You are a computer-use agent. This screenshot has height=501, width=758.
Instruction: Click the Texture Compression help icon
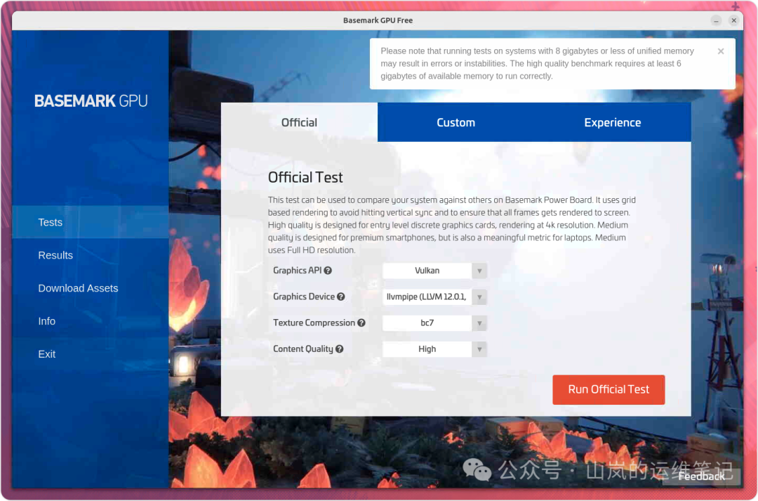(x=361, y=323)
